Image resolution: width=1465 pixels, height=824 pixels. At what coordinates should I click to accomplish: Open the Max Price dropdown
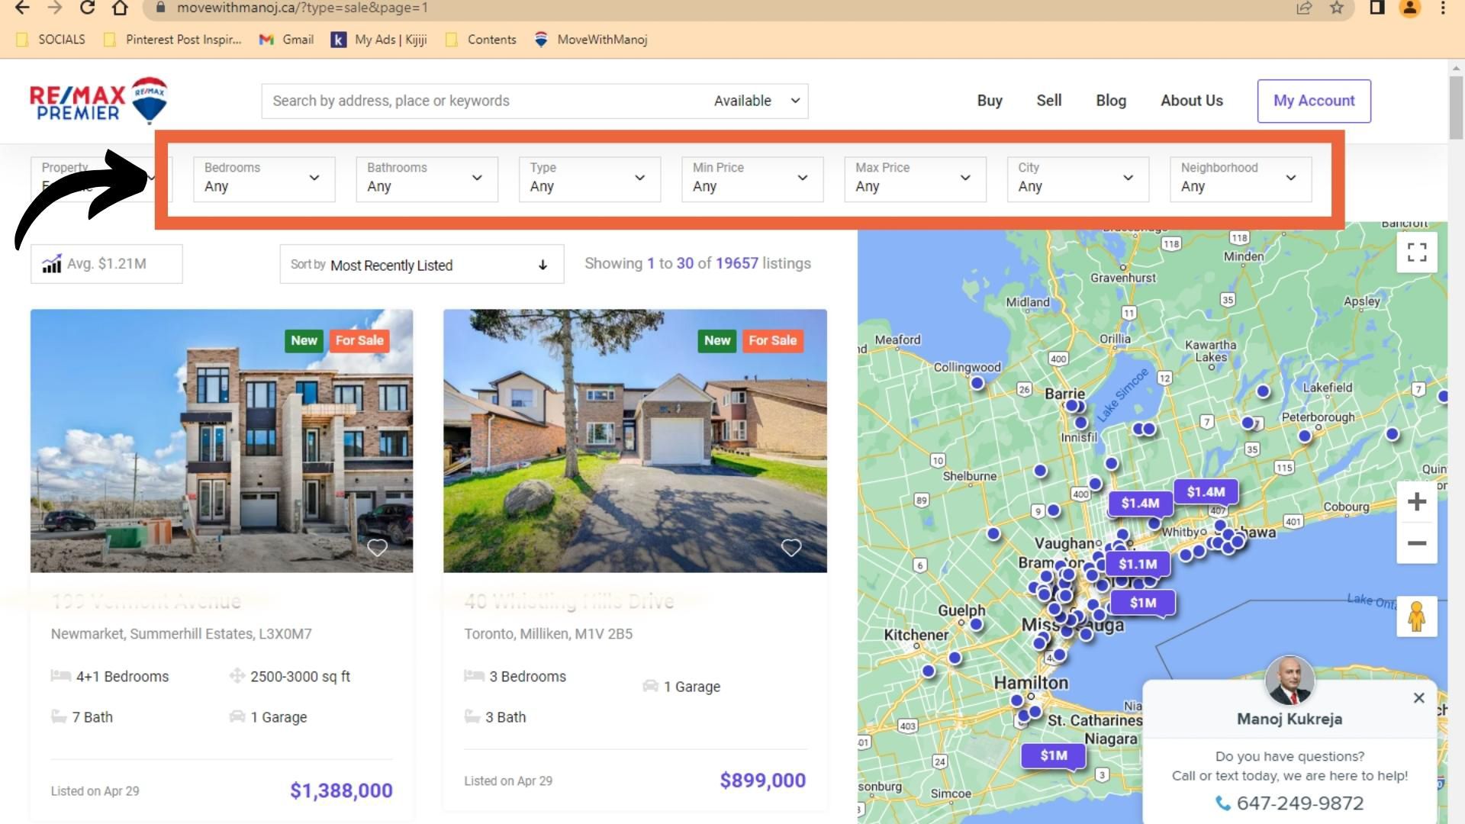point(914,179)
